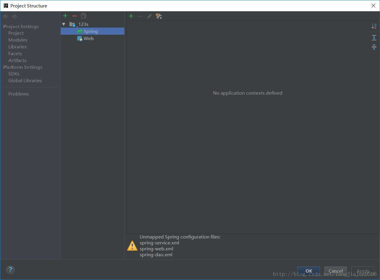Click the Platform Settings section header
Screen dimensions: 380x280
23,67
